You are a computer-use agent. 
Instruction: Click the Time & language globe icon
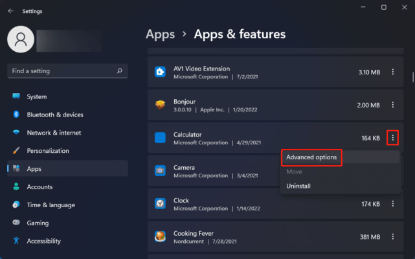tap(16, 205)
